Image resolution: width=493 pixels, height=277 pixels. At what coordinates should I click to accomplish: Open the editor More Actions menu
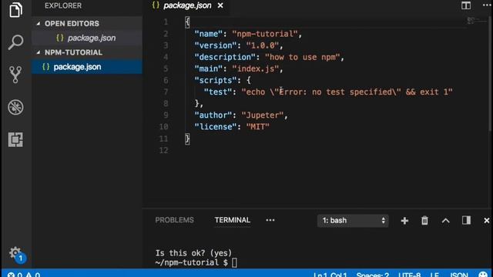click(487, 5)
